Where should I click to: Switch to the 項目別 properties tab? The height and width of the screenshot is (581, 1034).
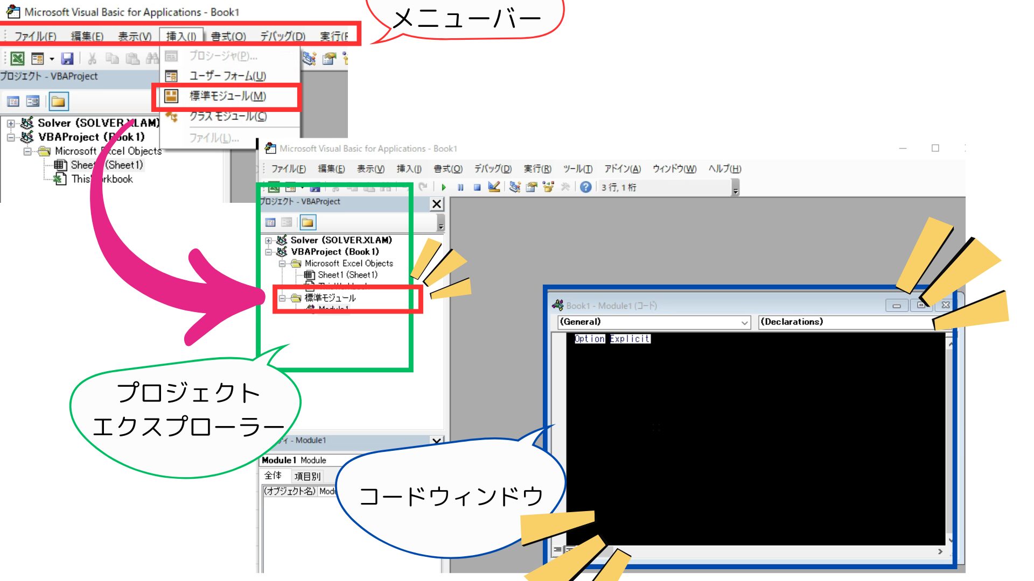click(x=308, y=476)
